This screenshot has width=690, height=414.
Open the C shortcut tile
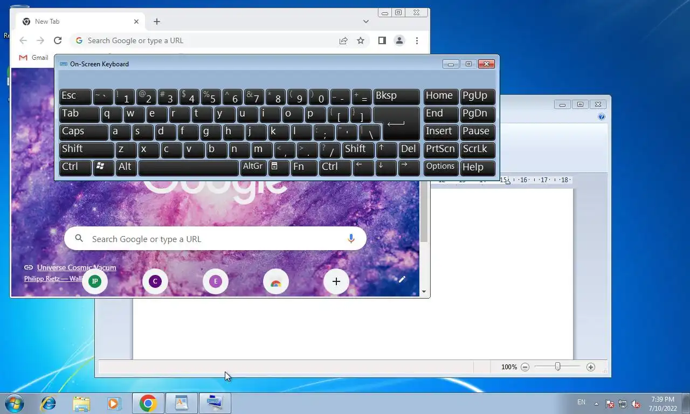pyautogui.click(x=155, y=281)
